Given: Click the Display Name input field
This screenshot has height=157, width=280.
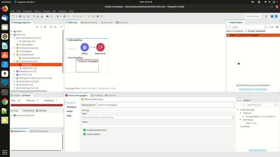Looking at the screenshot, I should point(165,105).
